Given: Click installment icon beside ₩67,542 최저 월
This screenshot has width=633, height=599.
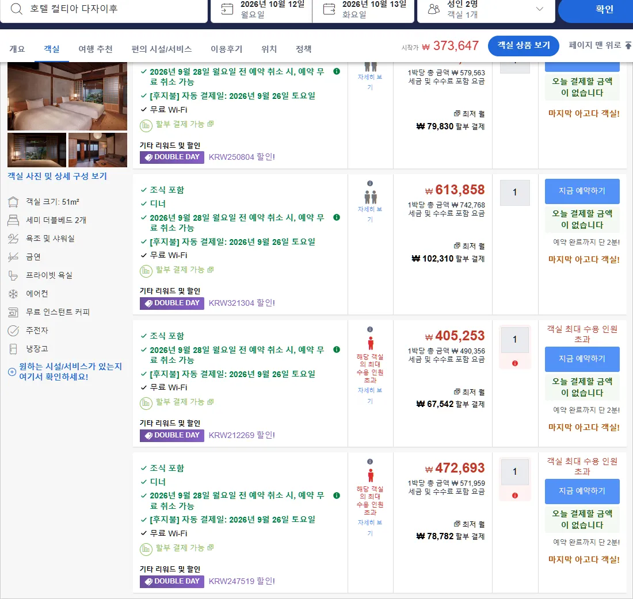Looking at the screenshot, I should tap(457, 391).
